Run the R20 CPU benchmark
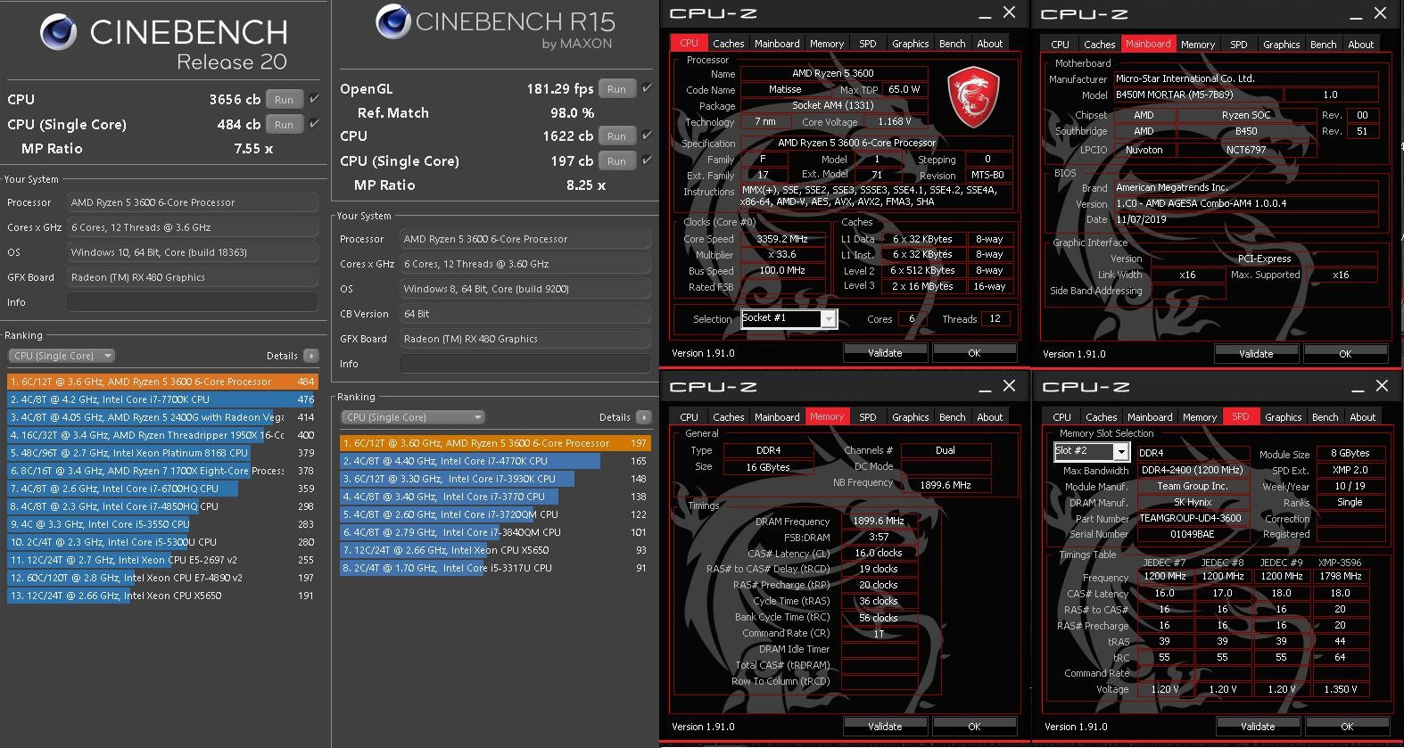 [x=284, y=100]
